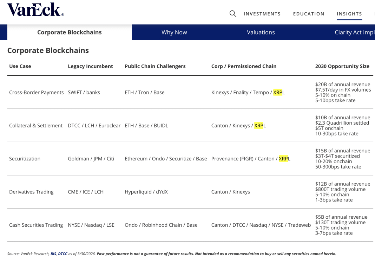Select the Canton / Kinexys derivatives cell

231,192
